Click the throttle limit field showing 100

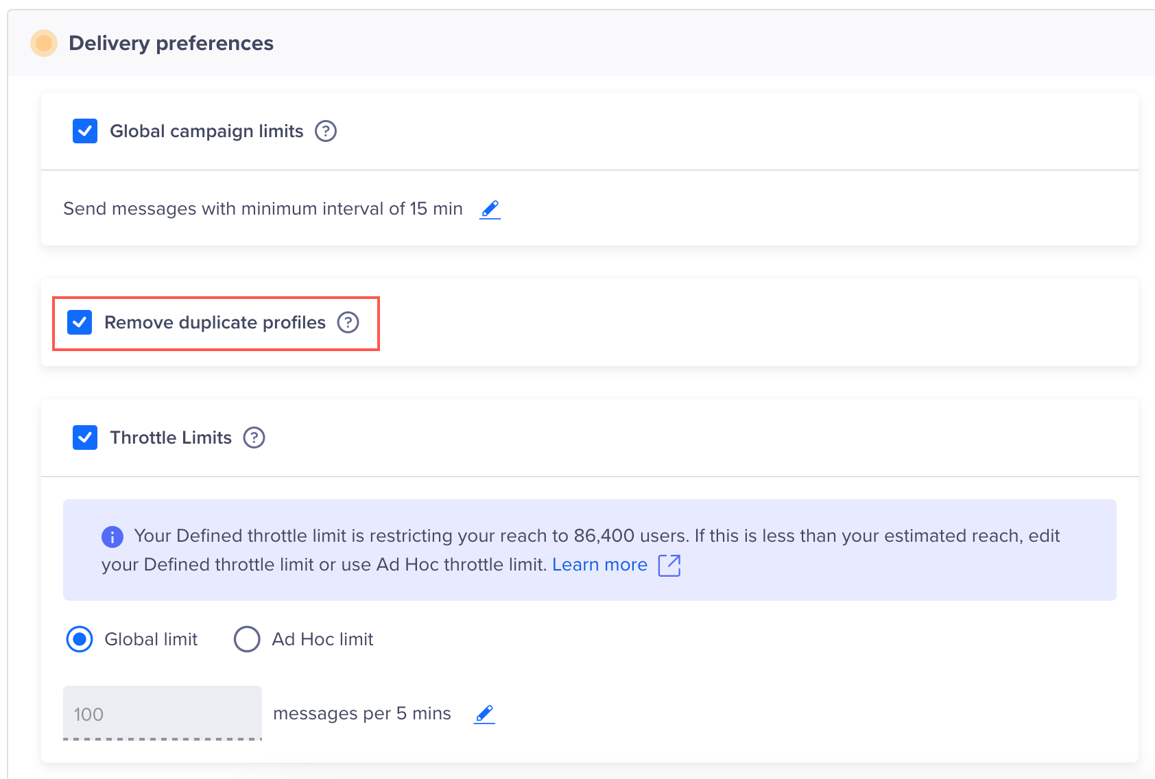[x=163, y=713]
